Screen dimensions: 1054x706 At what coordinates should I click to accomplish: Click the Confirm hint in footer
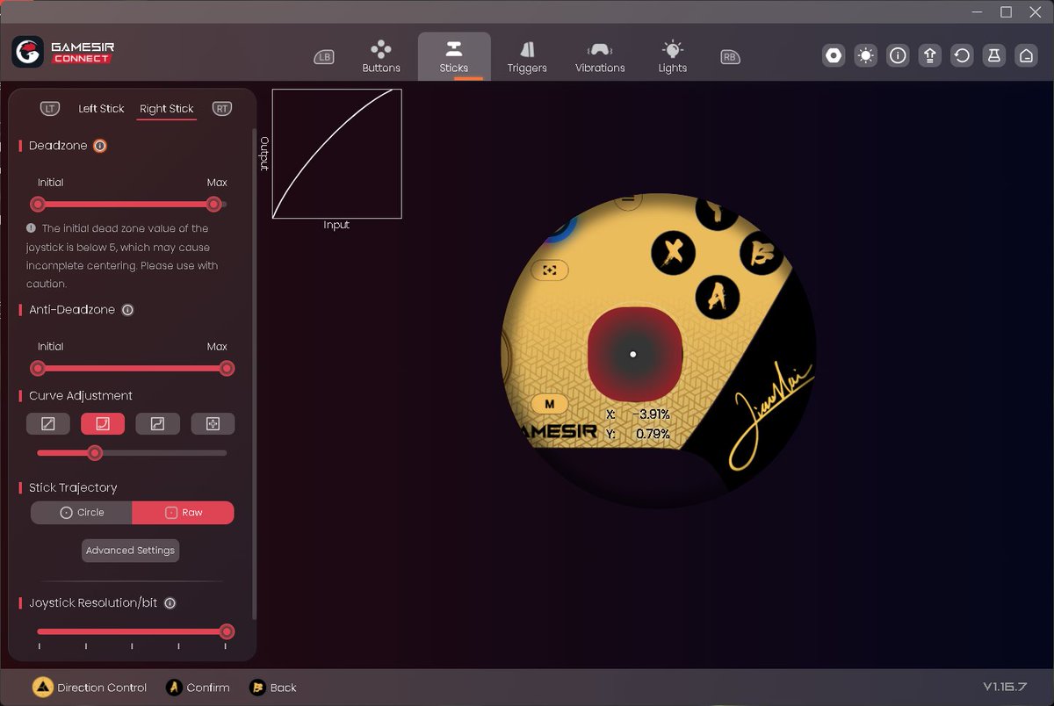pos(199,688)
